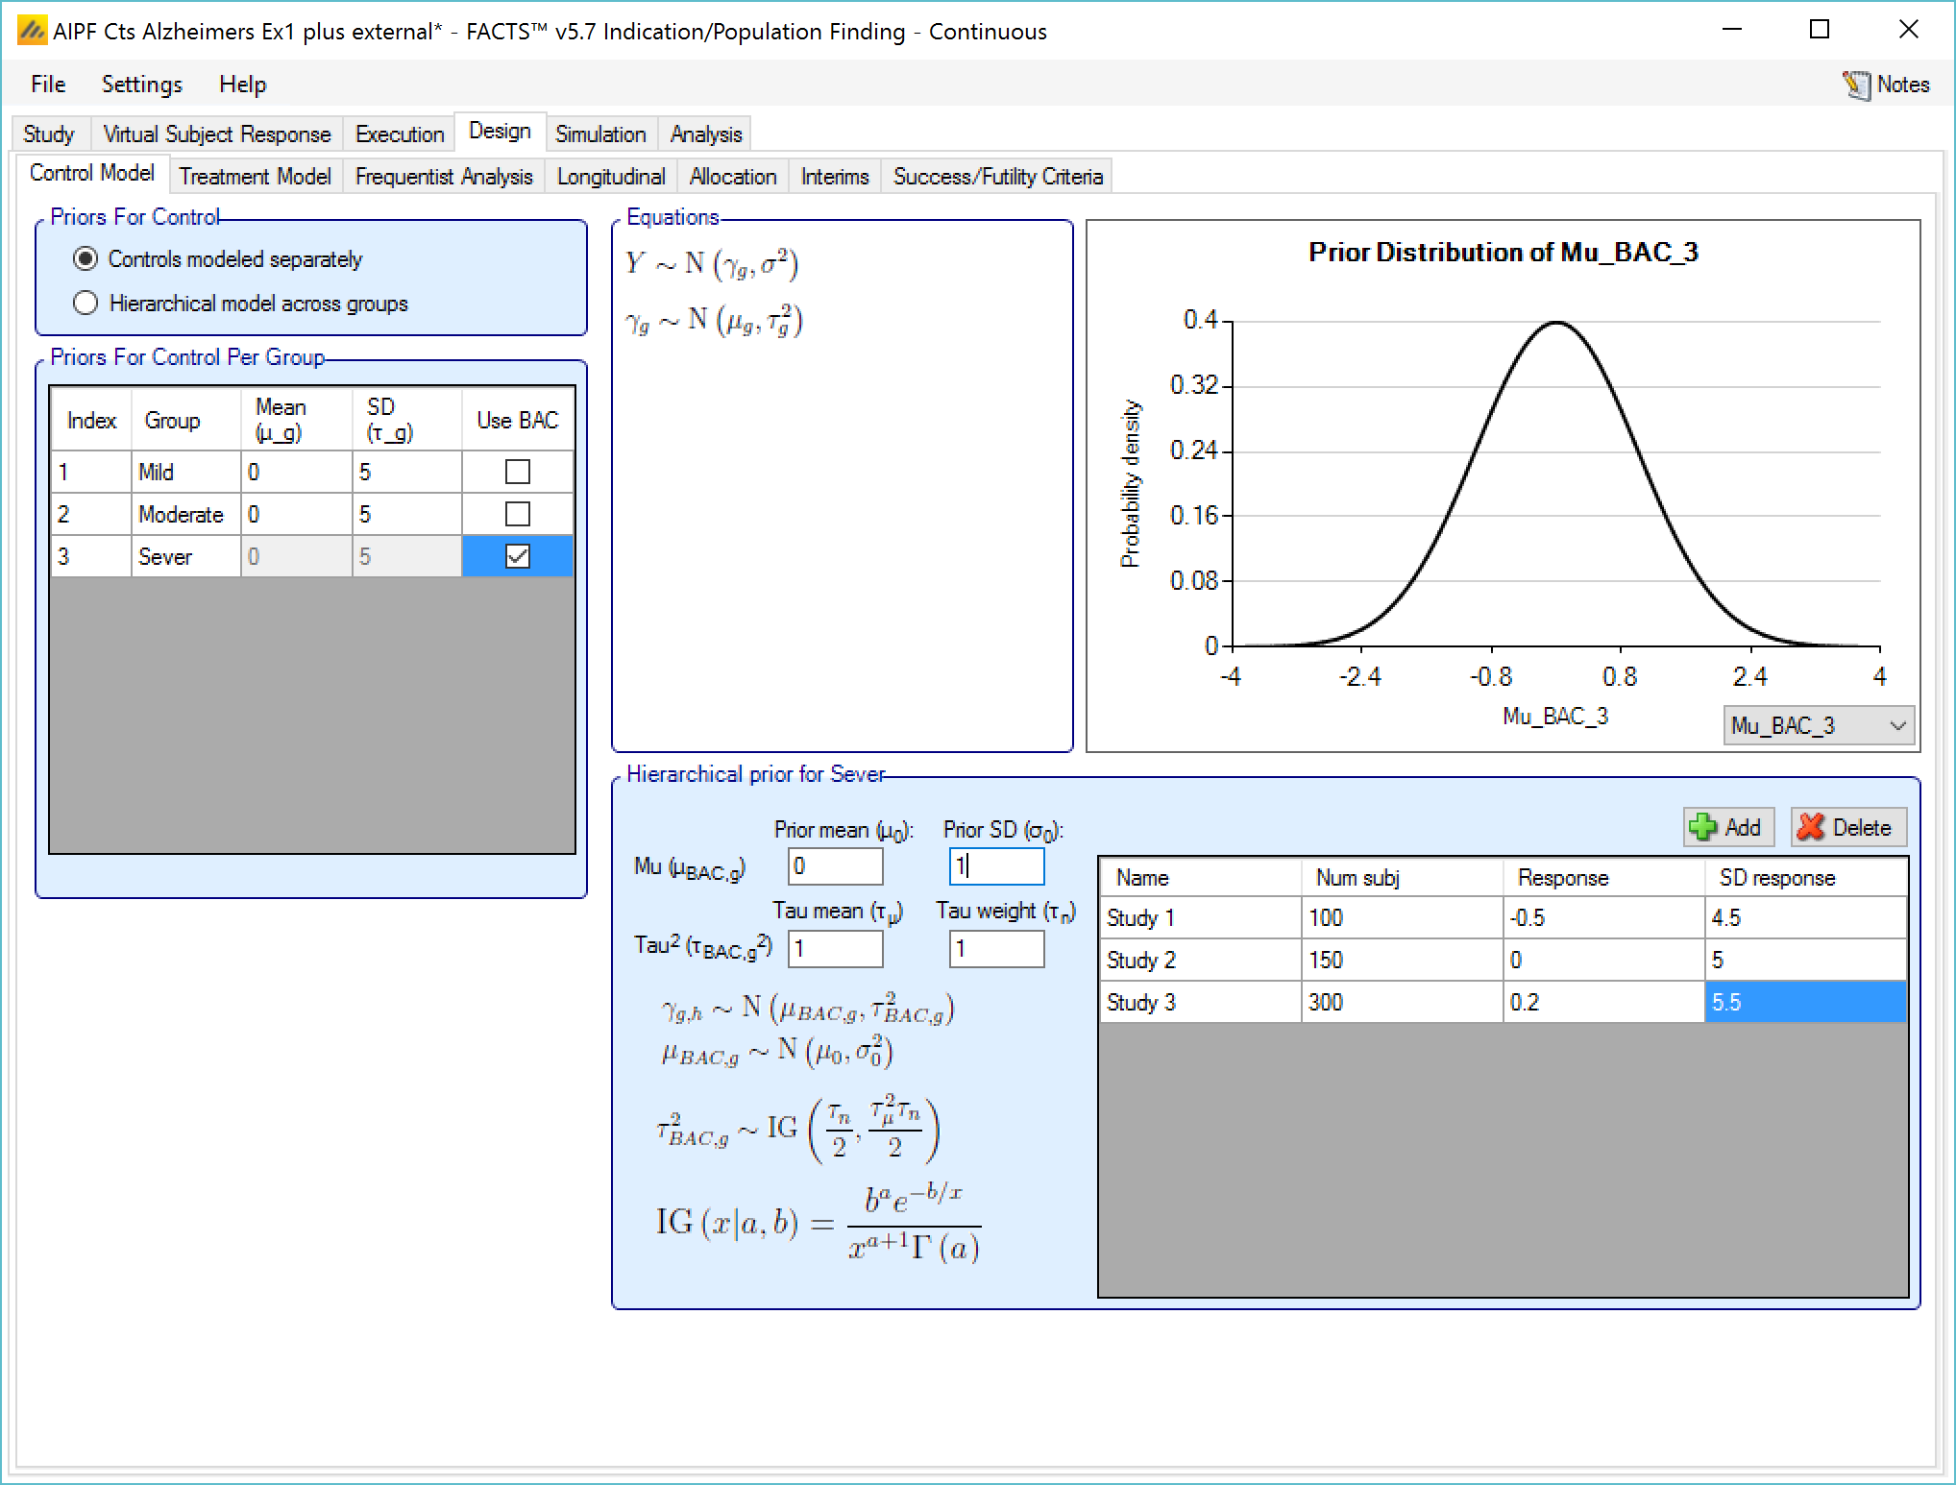The width and height of the screenshot is (1956, 1485).
Task: Enable Use BAC for Moderate group
Action: (517, 514)
